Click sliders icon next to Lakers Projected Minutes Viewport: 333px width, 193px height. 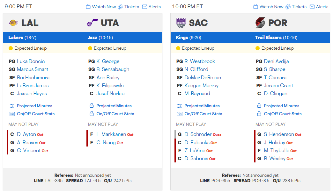(x=12, y=106)
